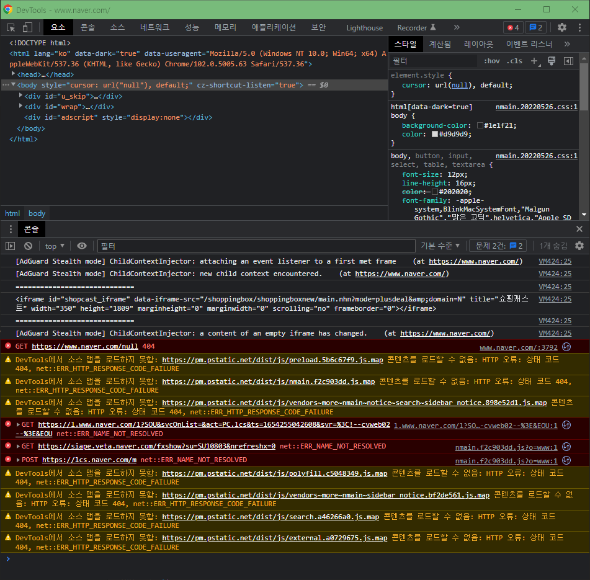Switch to the 소스 panel tab
The width and height of the screenshot is (590, 580).
[117, 27]
